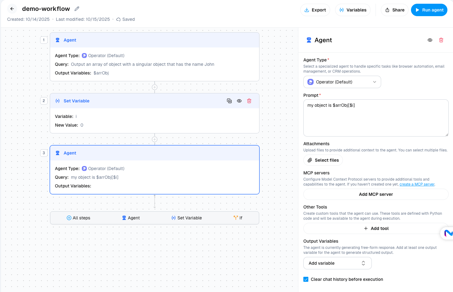Click inside the Prompt text field
This screenshot has height=292, width=453.
[x=376, y=118]
